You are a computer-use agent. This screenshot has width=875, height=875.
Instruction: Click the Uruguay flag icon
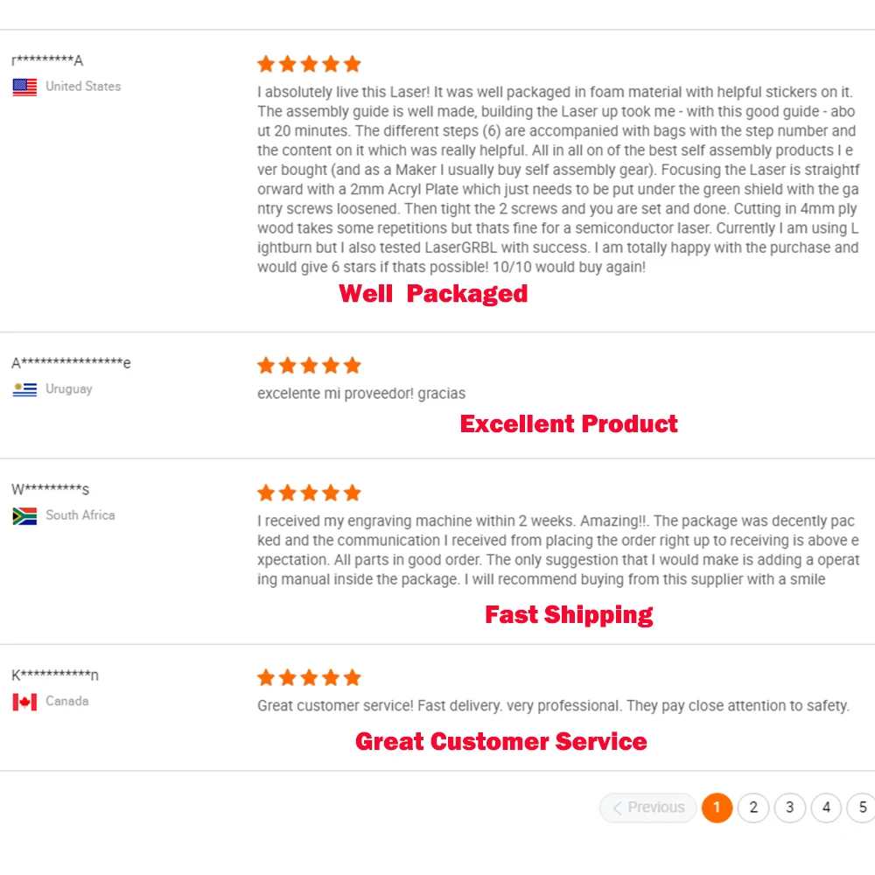pyautogui.click(x=24, y=389)
